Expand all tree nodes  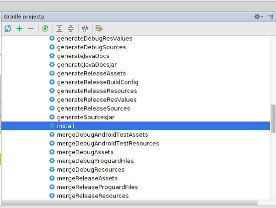[60, 28]
